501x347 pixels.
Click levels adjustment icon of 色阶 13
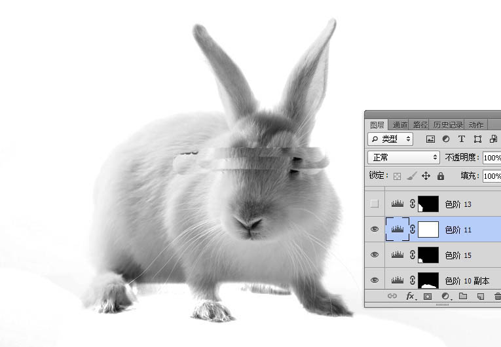point(398,204)
